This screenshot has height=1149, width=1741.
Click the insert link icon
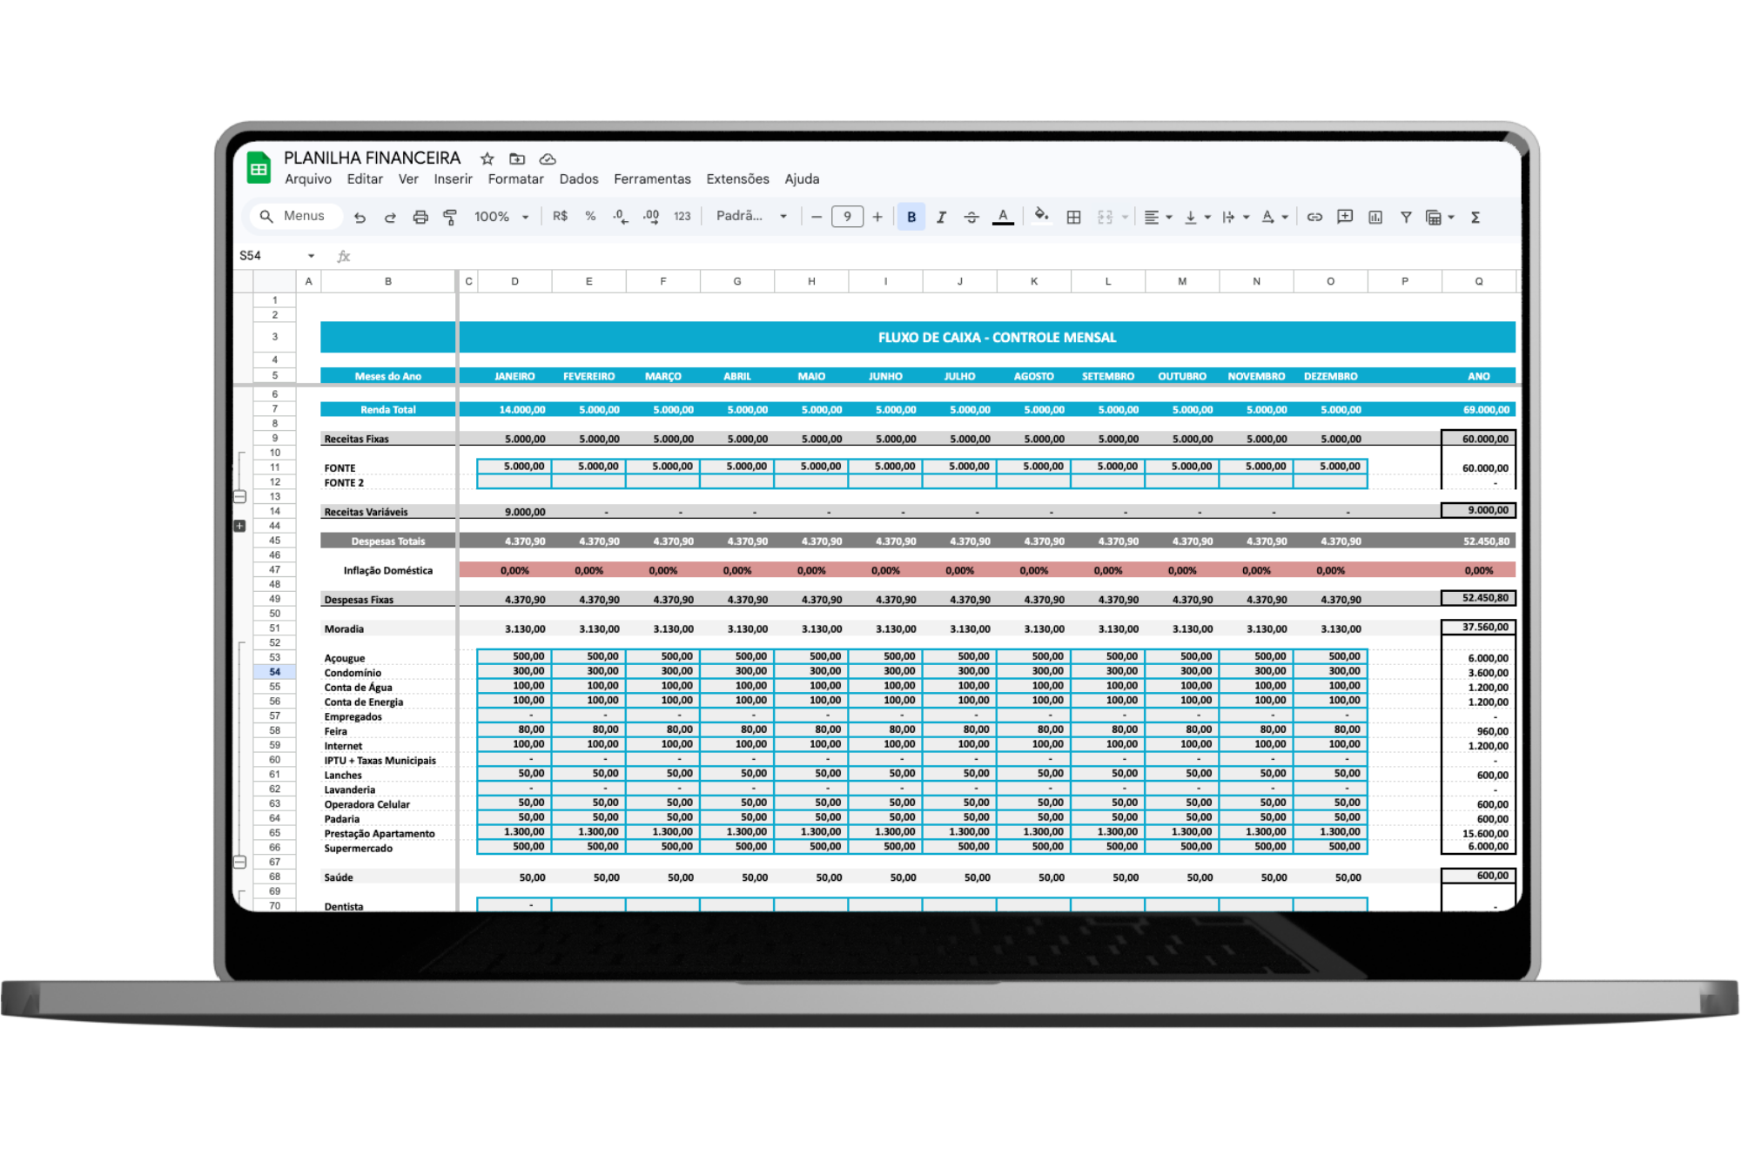[1314, 218]
